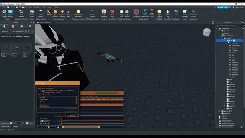245x138 pixels.
Task: Select White background option
Action: point(13,123)
